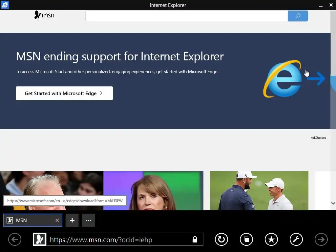Refresh the page with the reload icon
The height and width of the screenshot is (252, 336).
(221, 239)
